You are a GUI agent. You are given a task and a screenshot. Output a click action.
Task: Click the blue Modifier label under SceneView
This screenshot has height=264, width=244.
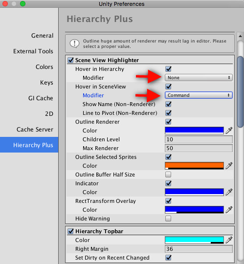pyautogui.click(x=93, y=95)
